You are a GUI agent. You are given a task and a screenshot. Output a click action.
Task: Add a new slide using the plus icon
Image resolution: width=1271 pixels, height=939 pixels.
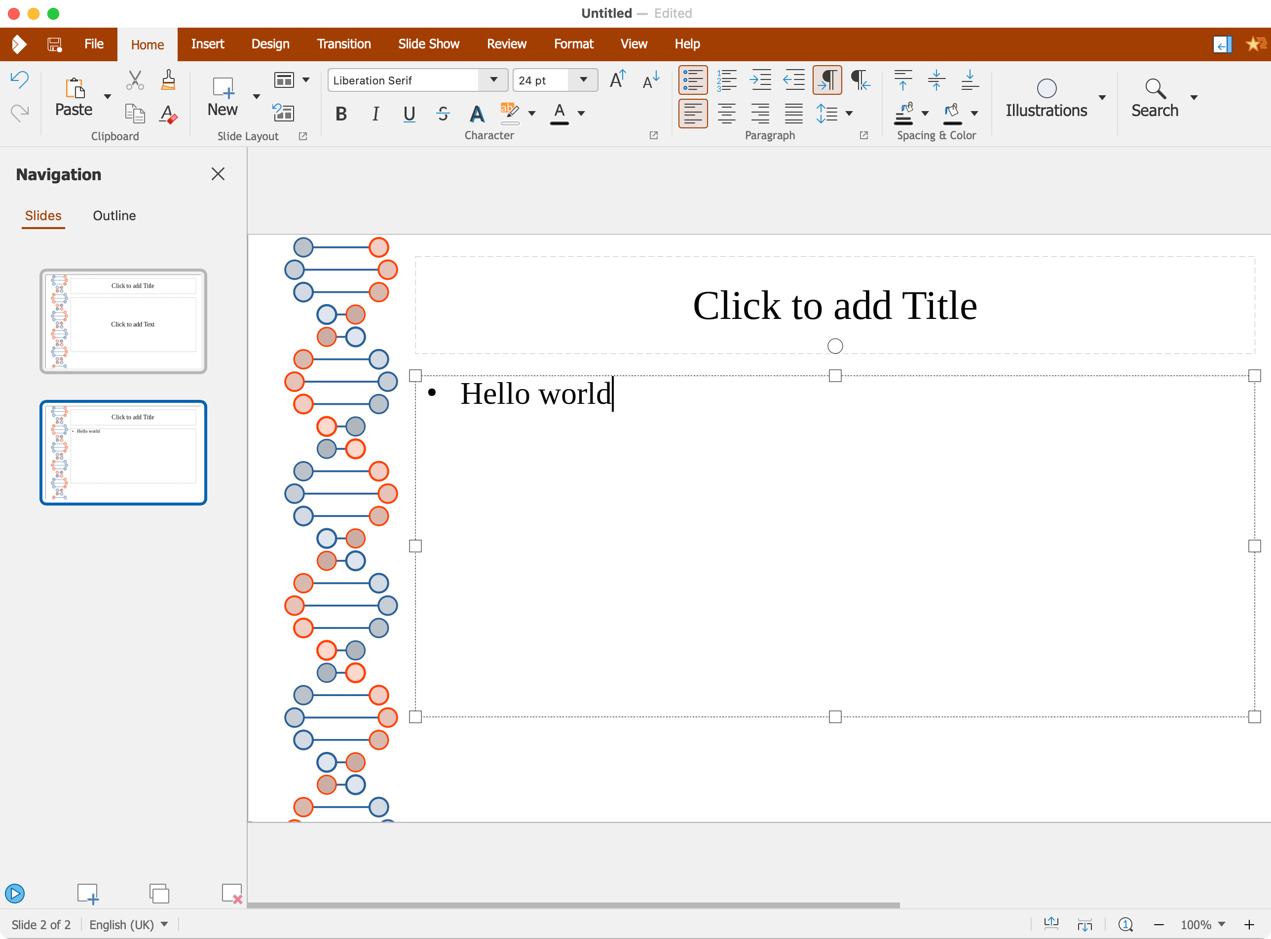pos(88,893)
